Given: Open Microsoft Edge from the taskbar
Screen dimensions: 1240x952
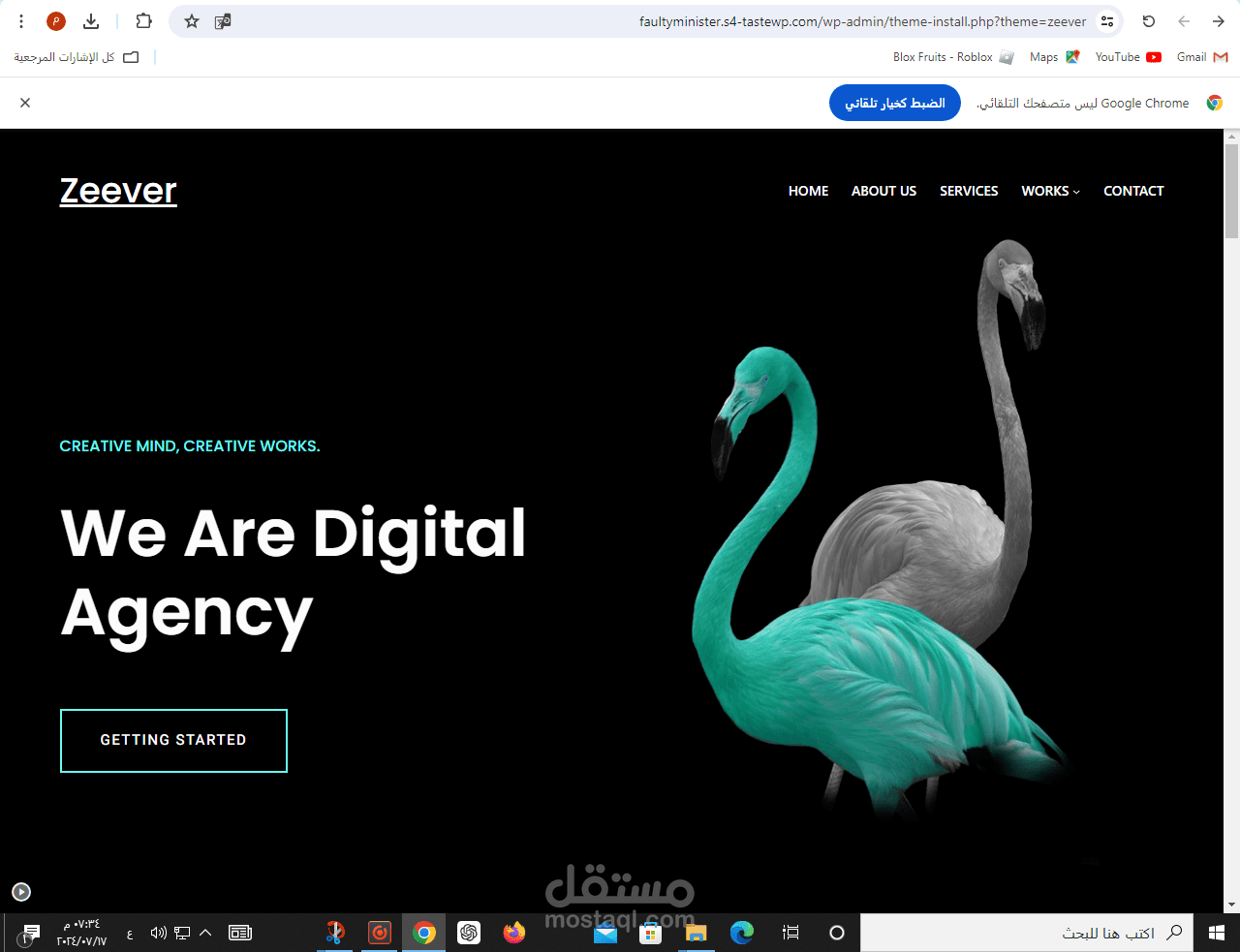Looking at the screenshot, I should 741,933.
